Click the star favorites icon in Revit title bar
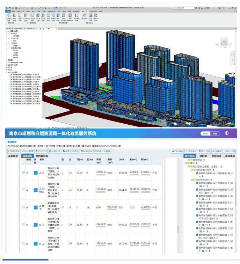240x264 pixels. point(202,8)
